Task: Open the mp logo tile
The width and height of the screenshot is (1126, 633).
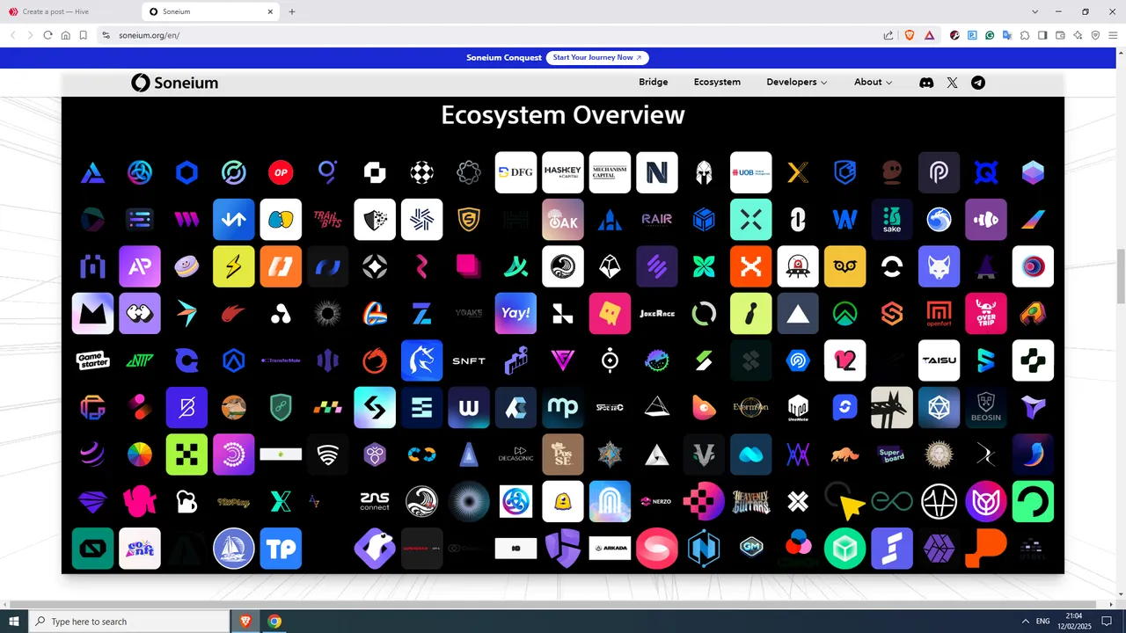Action: (563, 407)
